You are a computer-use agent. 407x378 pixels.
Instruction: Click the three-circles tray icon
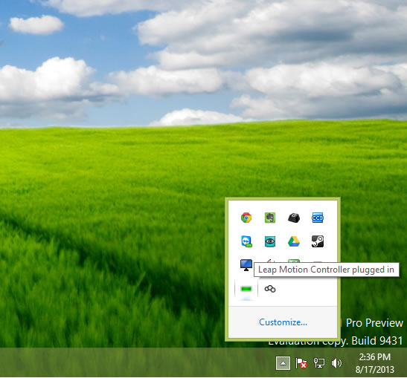[x=270, y=289]
